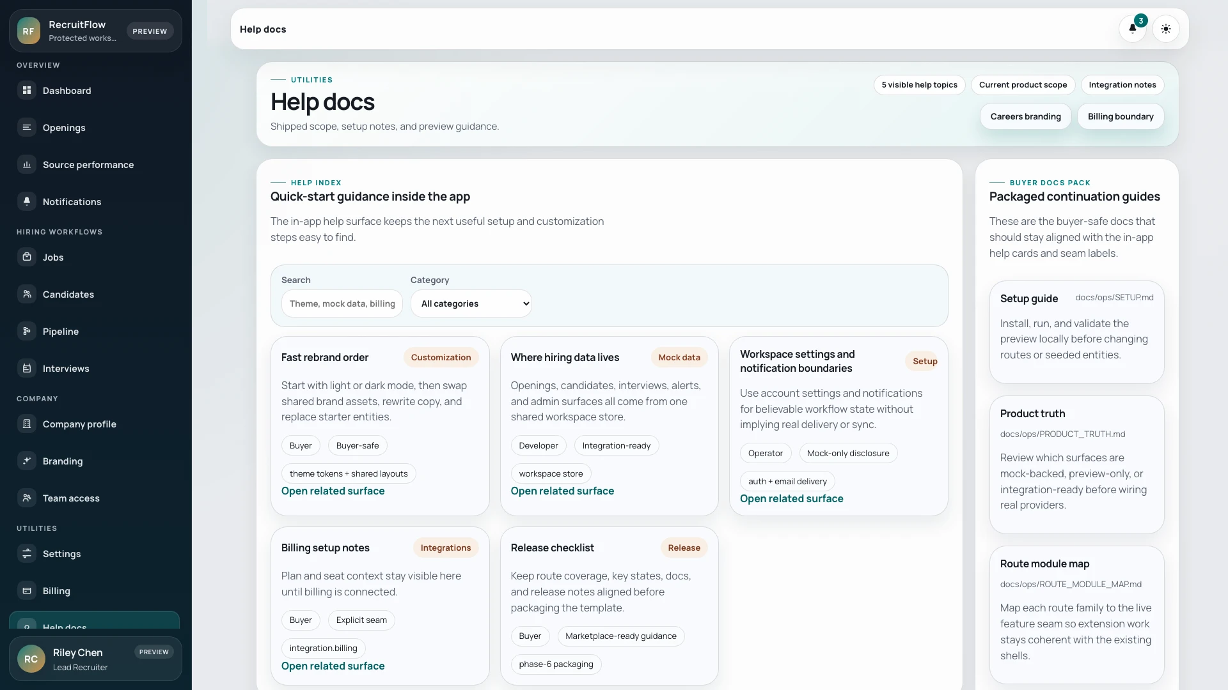Click the Operator tag

click(765, 454)
